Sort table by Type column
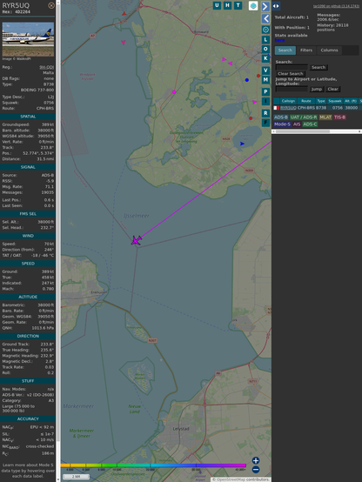The image size is (362, 482). pyautogui.click(x=321, y=101)
